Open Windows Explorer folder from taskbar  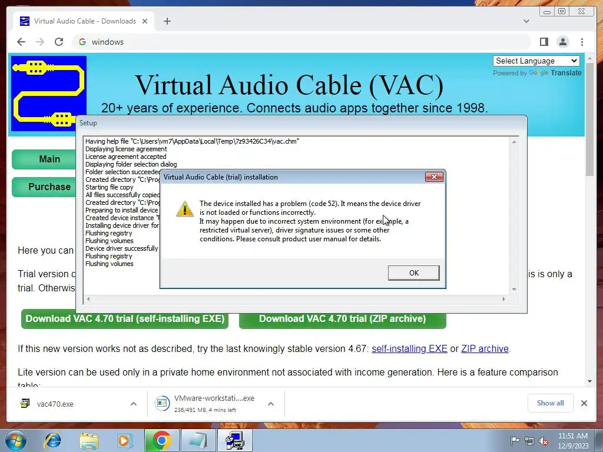pos(89,440)
